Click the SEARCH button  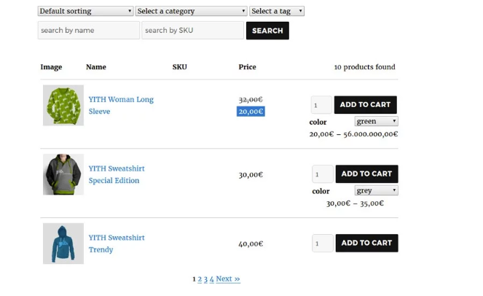click(x=267, y=31)
